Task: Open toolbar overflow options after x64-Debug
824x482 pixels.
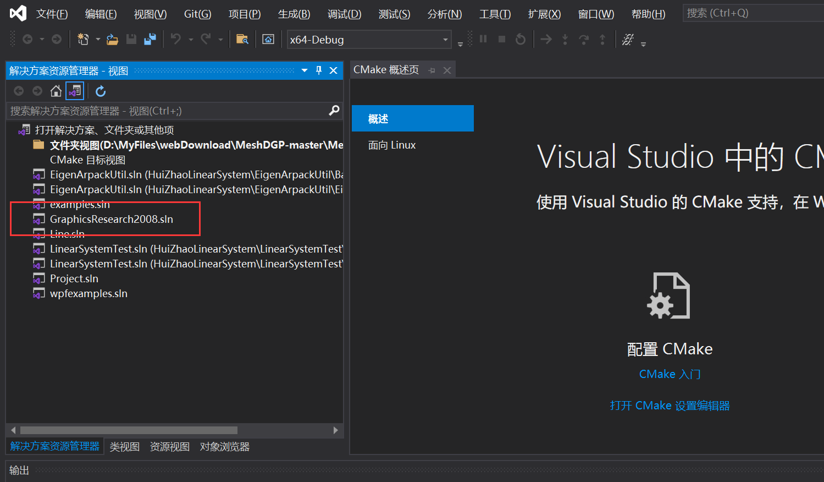Action: [x=460, y=44]
